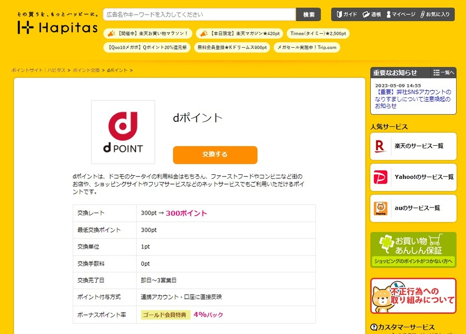Open the お気に入り favorites menu item
466x334 pixels.
pos(435,15)
